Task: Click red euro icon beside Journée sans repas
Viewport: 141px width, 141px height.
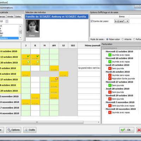Action: pos(110,75)
